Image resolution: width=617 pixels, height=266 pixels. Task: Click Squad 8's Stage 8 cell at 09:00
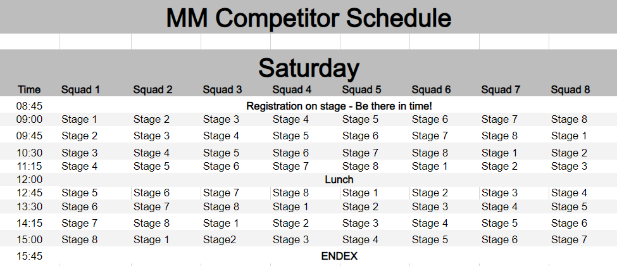569,119
